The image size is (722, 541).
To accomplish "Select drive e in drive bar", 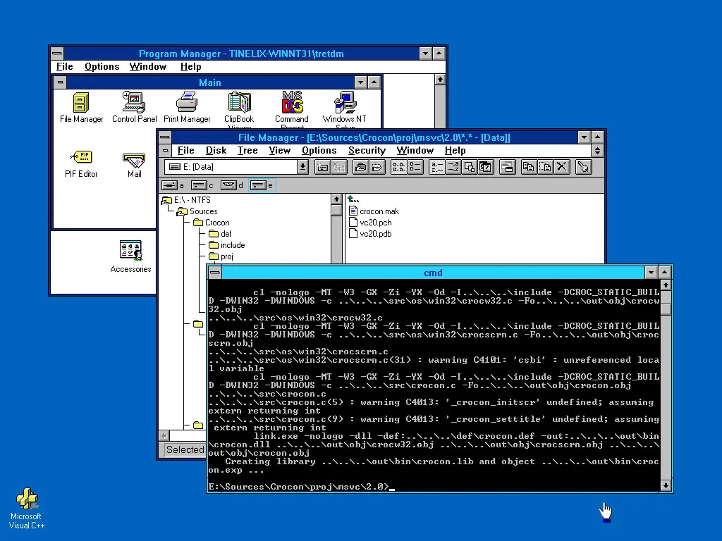I will pos(262,185).
